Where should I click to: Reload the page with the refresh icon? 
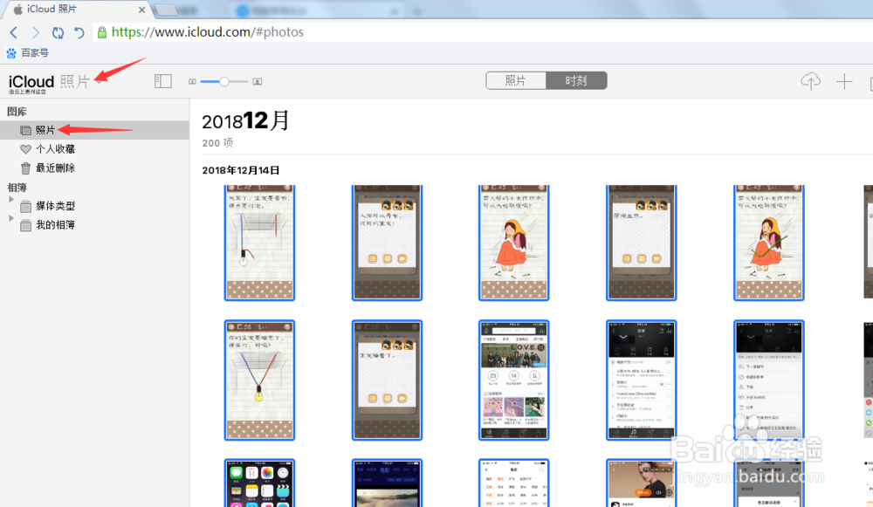coord(58,32)
